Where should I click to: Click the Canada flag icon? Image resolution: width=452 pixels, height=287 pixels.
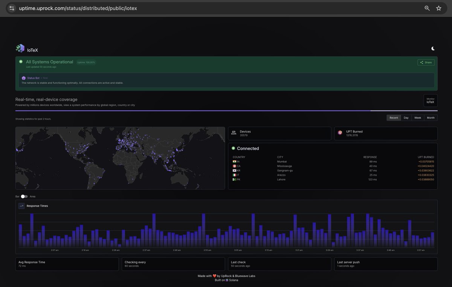tap(234, 166)
